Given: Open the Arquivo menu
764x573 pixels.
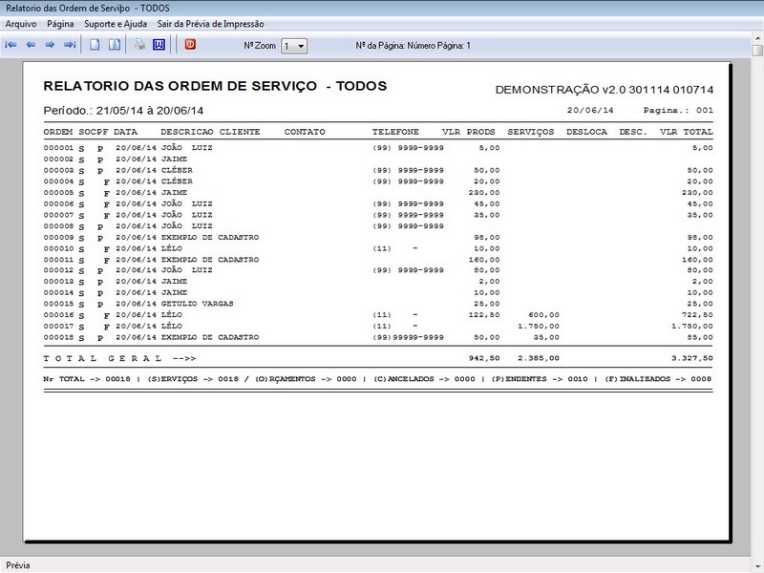Looking at the screenshot, I should click(21, 24).
